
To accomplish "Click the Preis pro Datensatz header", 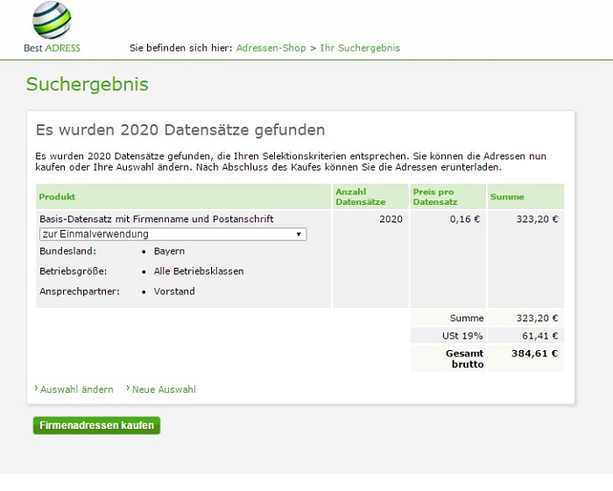I will [436, 197].
